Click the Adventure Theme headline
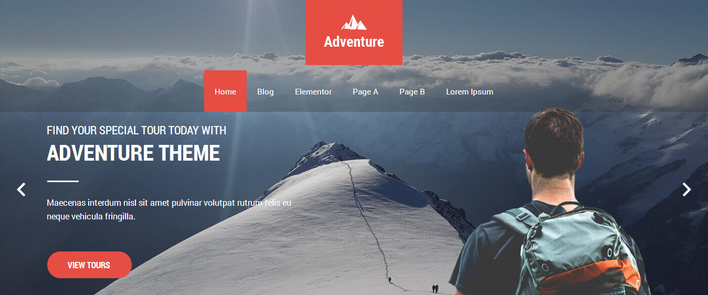This screenshot has width=708, height=295. tap(133, 153)
